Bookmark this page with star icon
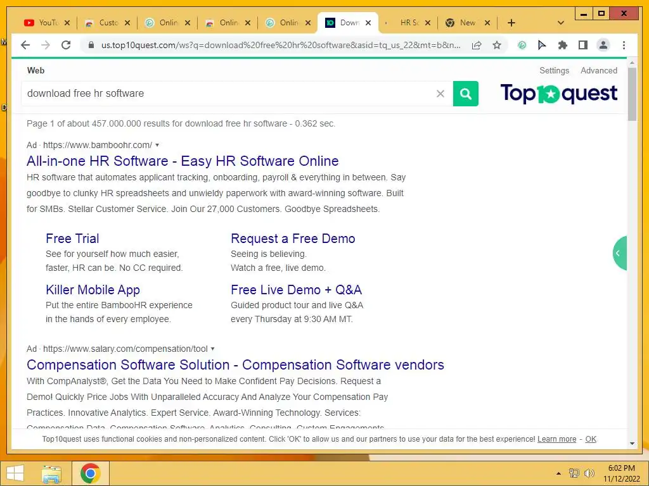The width and height of the screenshot is (649, 486). point(497,45)
